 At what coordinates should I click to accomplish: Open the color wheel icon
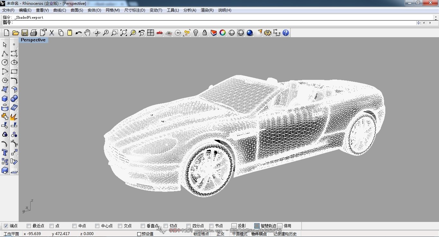[x=223, y=33]
